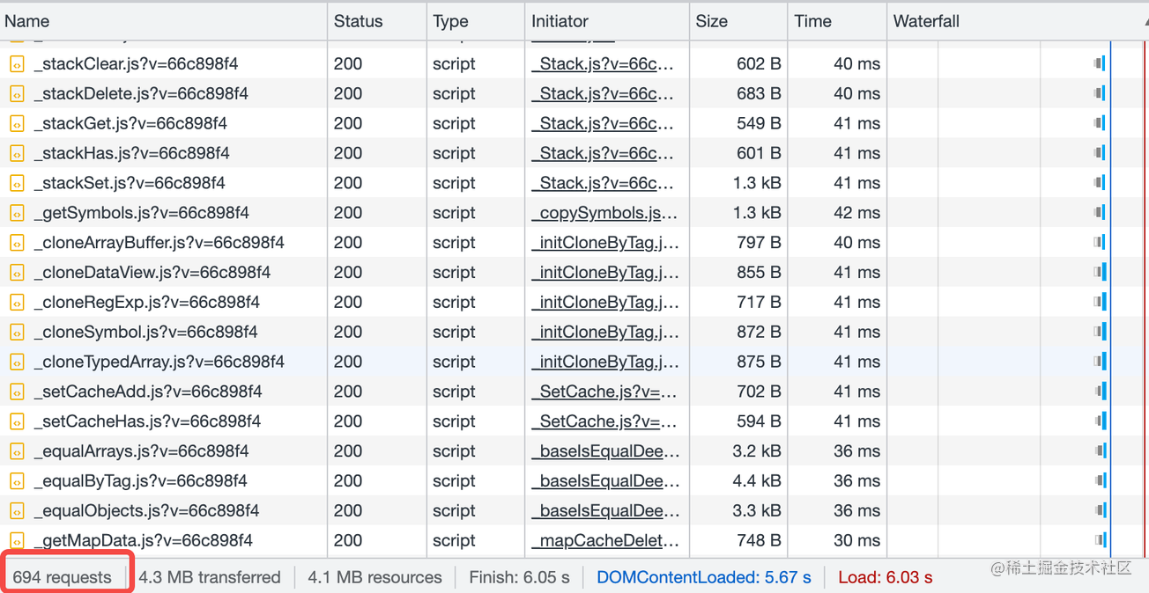Click the _stackHas.js script file icon
1149x593 pixels.
point(17,153)
